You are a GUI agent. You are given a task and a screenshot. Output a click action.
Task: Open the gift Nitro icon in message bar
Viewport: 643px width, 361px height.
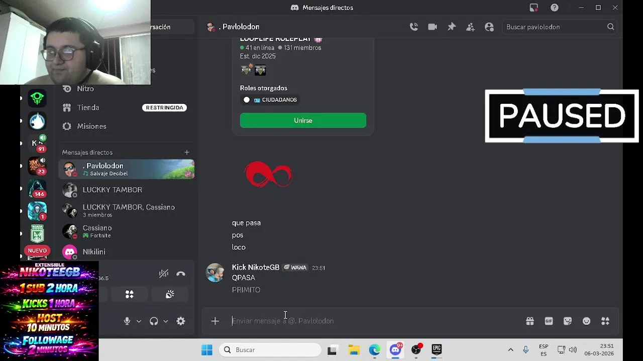point(529,321)
